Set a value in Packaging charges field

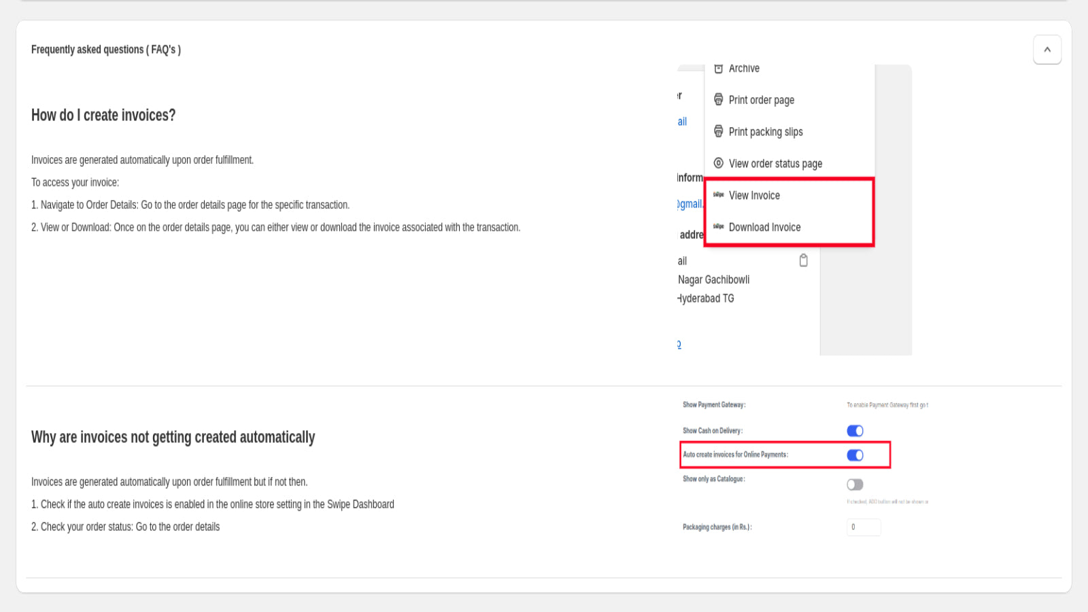(x=864, y=527)
